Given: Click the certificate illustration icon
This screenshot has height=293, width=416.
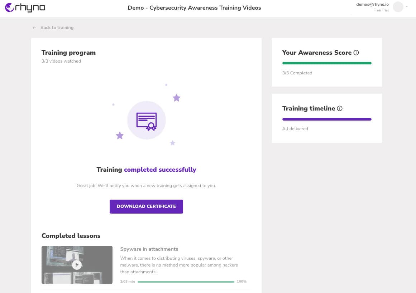Looking at the screenshot, I should click(x=146, y=121).
